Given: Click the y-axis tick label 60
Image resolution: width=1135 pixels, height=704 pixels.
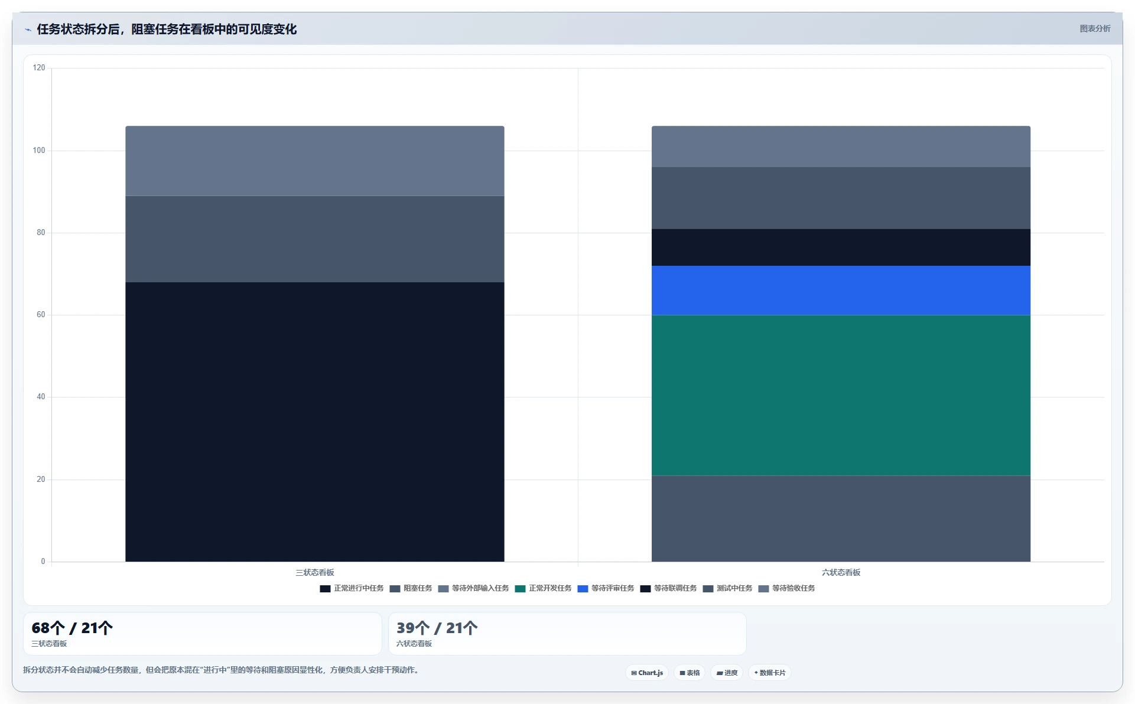Looking at the screenshot, I should tap(41, 315).
